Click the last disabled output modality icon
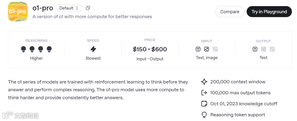Image resolution: width=297 pixels, height=121 pixels. [x=272, y=49]
